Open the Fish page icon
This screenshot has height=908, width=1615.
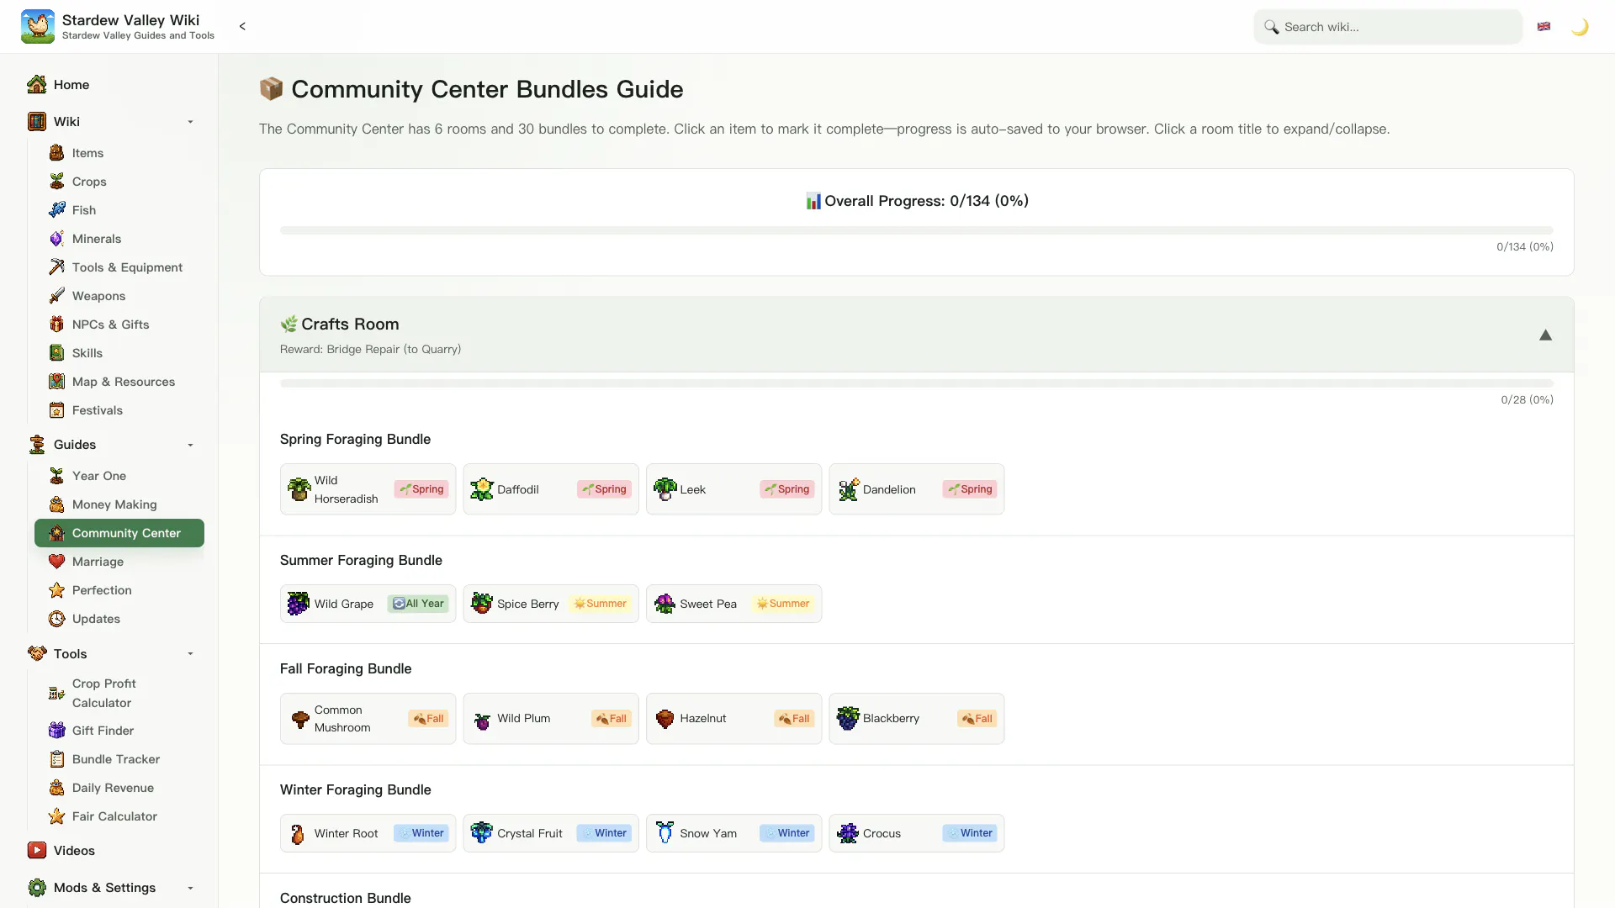click(x=56, y=210)
